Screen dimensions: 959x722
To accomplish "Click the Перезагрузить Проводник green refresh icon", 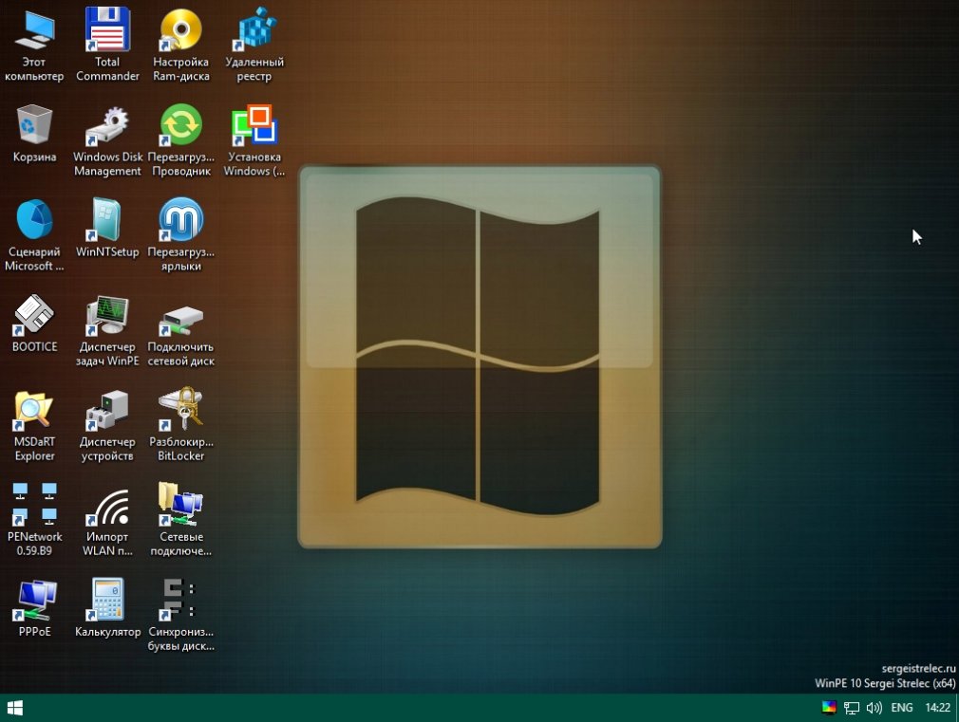I will pyautogui.click(x=180, y=124).
